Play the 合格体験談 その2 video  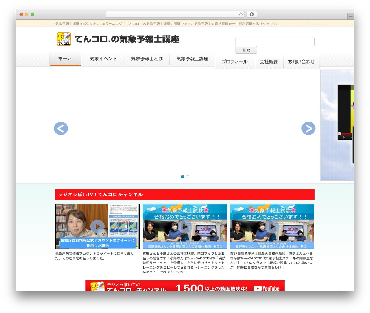[x=185, y=226]
